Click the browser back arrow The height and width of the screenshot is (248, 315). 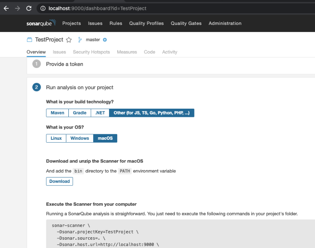[6, 8]
